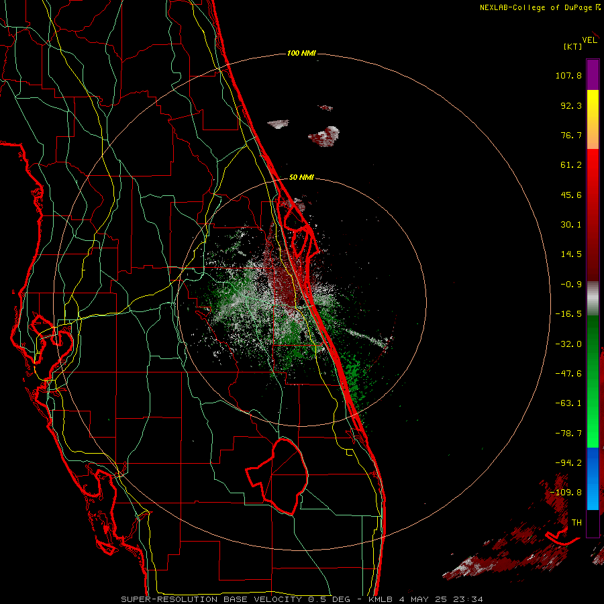Select the -47.6 scale value

coord(568,374)
